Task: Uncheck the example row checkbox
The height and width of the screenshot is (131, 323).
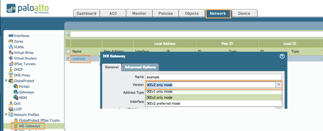Action: coord(68,58)
